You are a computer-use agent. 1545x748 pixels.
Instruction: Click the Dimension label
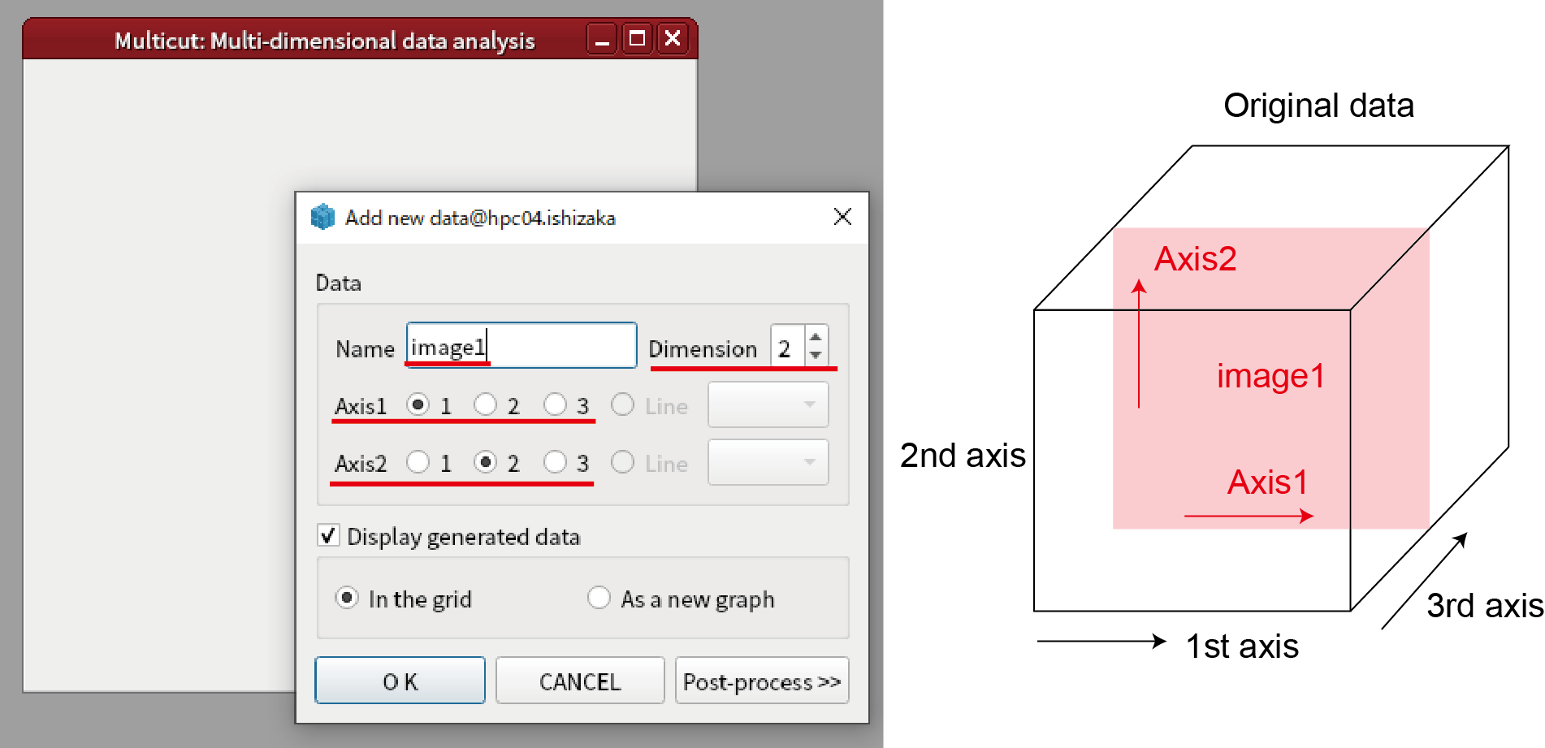(x=703, y=349)
